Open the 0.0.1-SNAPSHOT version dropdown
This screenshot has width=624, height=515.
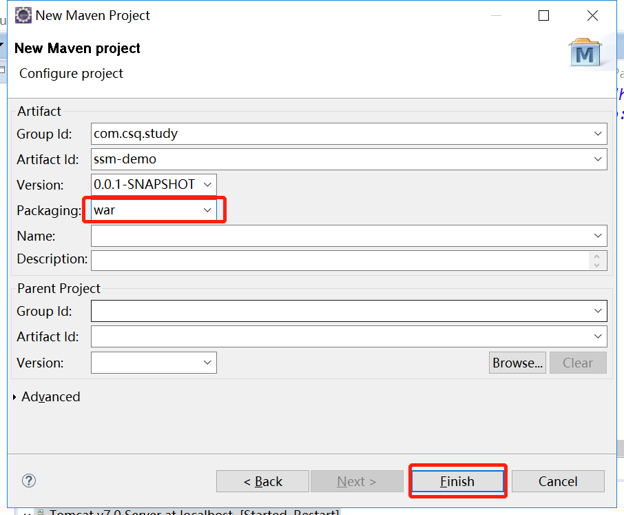coord(207,185)
